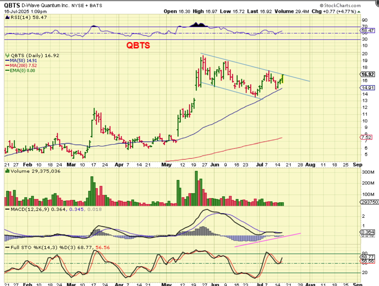This screenshot has width=379, height=286.
Task: Click the MA(200) 7.52 legend entry
Action: coord(21,65)
